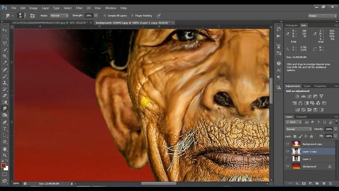This screenshot has width=339, height=191.
Task: Show the hidden Layer 1 layer
Action: click(288, 159)
